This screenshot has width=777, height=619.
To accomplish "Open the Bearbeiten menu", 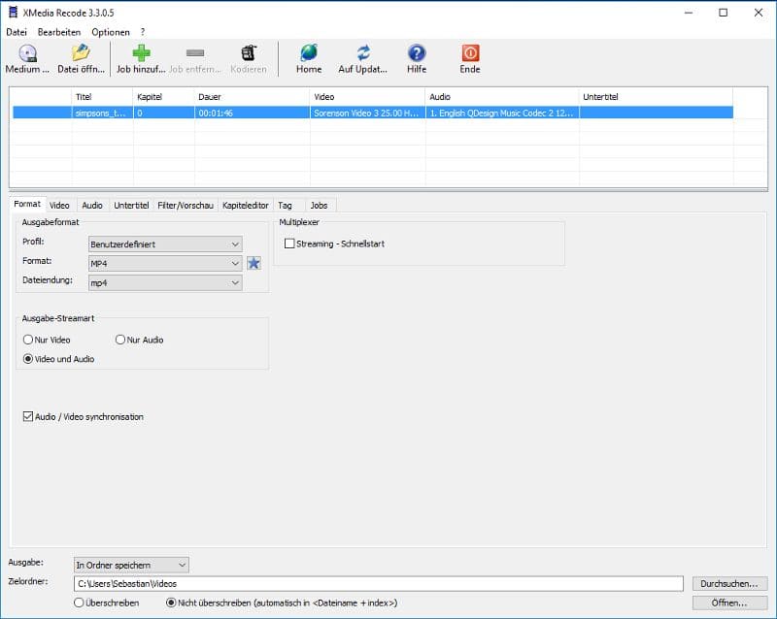I will click(59, 32).
